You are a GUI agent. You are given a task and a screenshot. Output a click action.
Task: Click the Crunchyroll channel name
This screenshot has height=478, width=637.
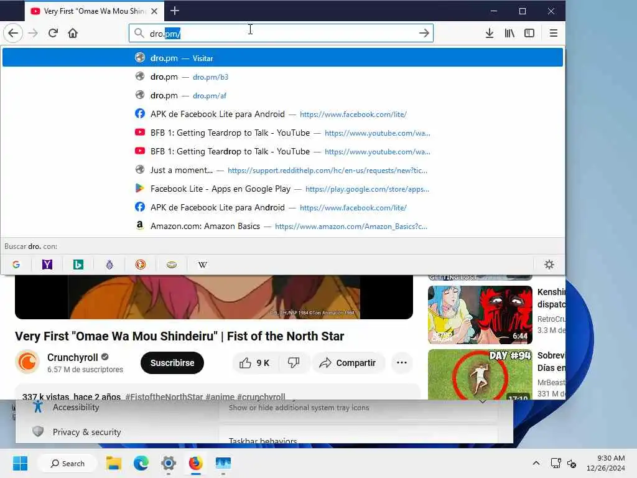[72, 357]
